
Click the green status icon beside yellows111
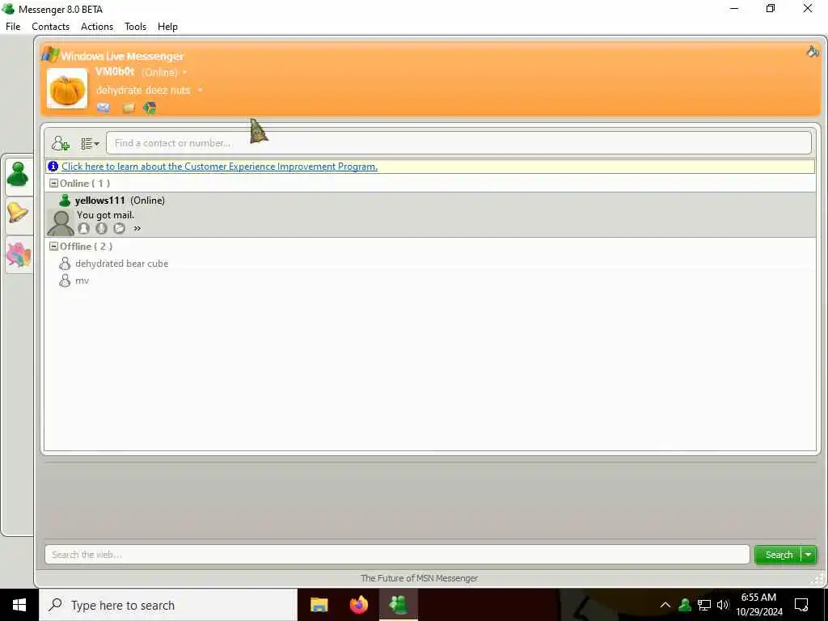pos(65,201)
